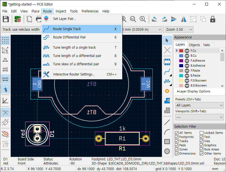Toggle curved ratsnest lines
Image resolution: width=226 pixels, height=172 pixels.
(x=5, y=122)
